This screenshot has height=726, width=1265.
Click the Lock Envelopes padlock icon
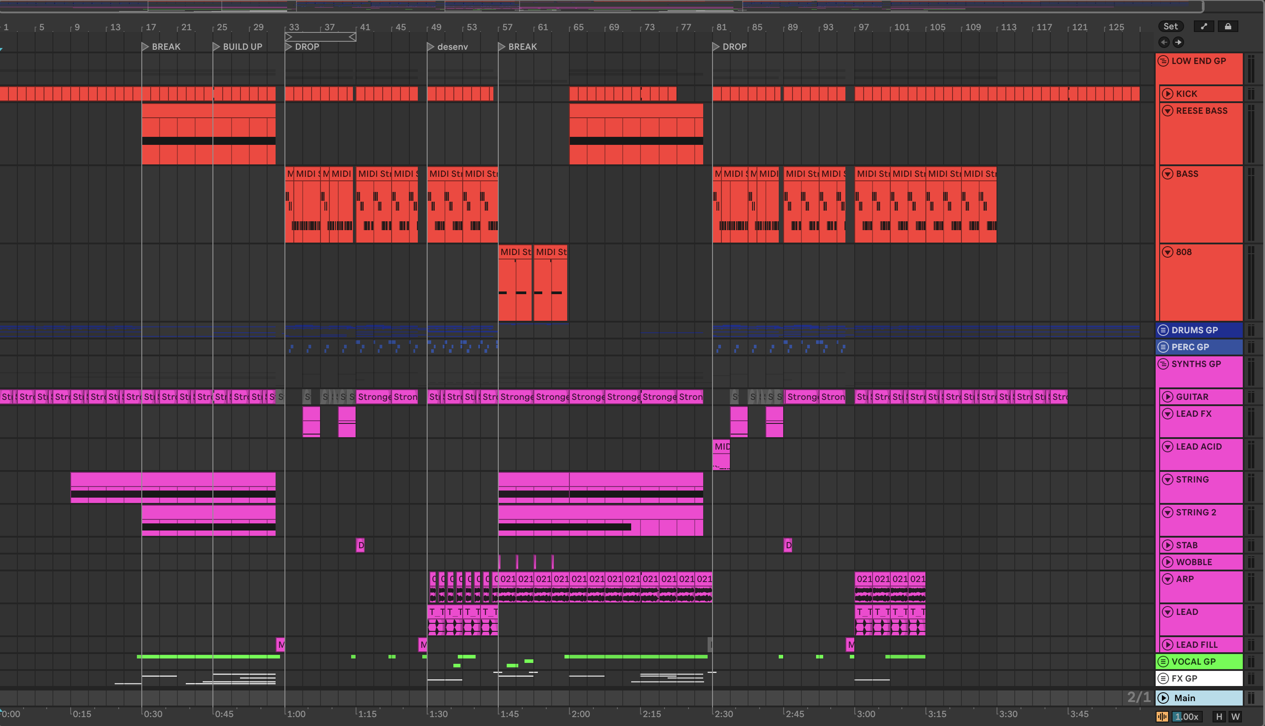click(x=1228, y=26)
